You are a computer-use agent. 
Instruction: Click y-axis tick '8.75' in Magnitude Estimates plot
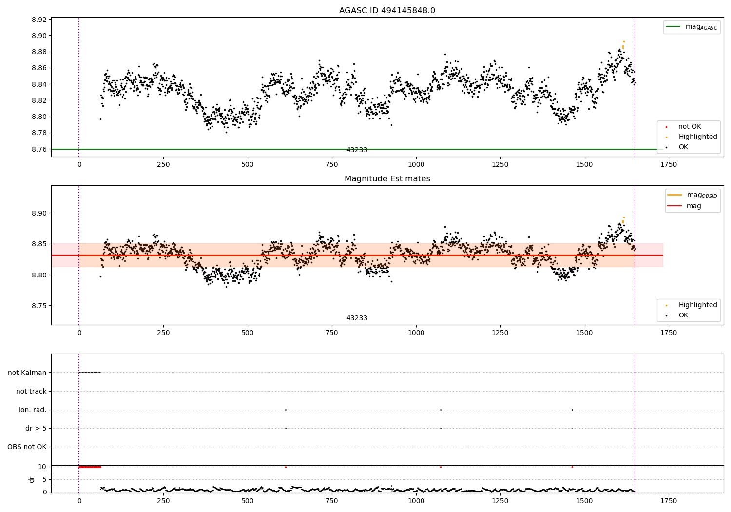click(x=39, y=306)
